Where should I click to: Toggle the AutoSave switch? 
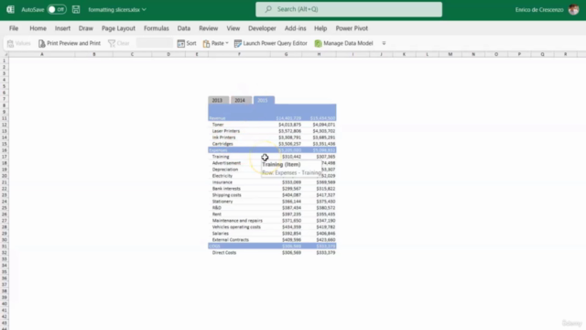click(x=57, y=9)
